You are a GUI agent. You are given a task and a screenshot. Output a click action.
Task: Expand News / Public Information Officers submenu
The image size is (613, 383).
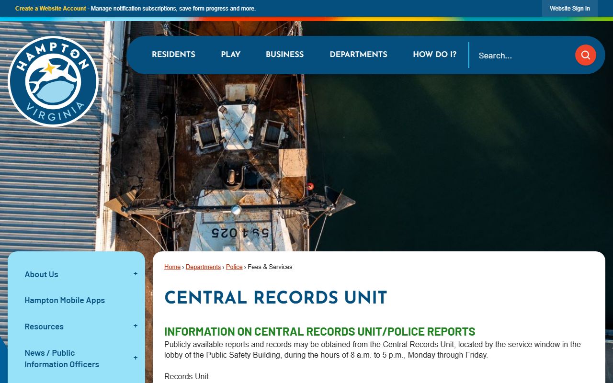(x=136, y=358)
